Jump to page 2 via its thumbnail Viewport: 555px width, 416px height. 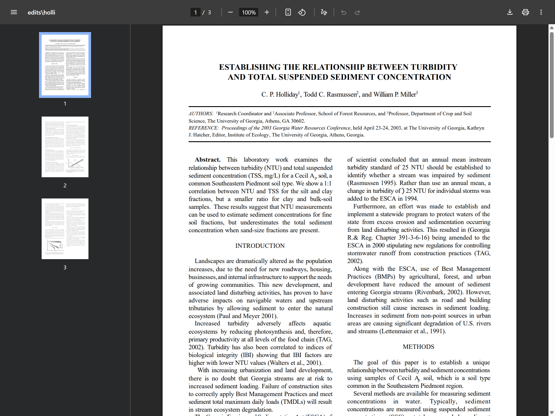[65, 146]
